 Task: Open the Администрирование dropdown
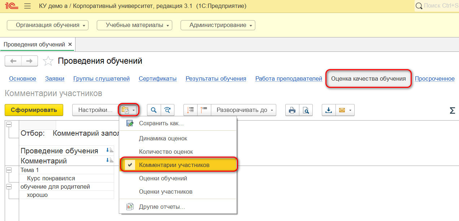coord(218,25)
